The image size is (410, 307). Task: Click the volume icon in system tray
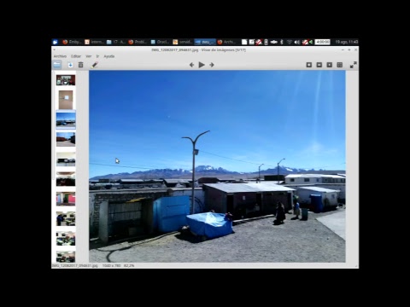point(297,42)
